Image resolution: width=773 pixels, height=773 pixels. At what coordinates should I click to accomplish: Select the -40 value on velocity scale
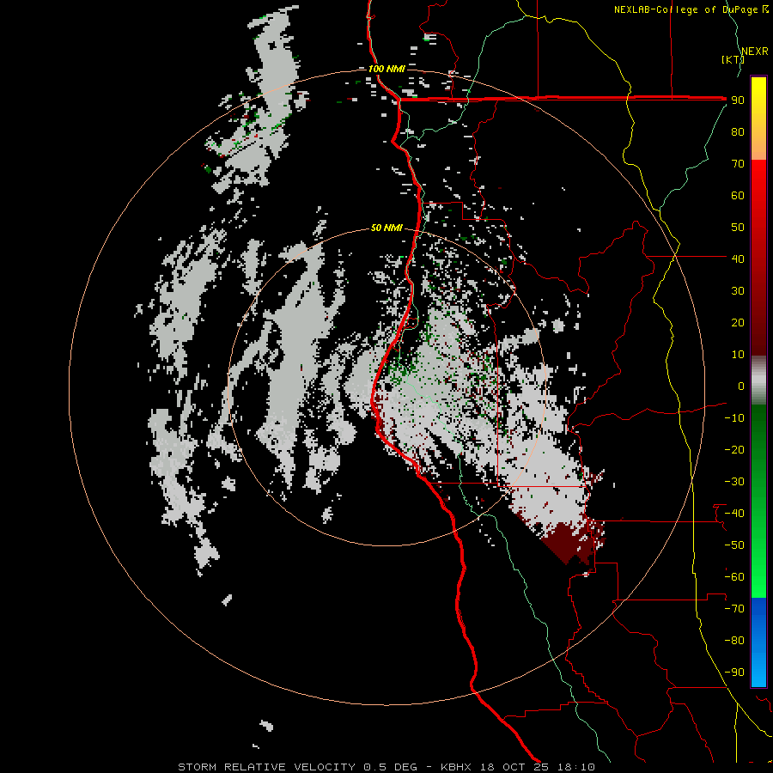pos(734,514)
